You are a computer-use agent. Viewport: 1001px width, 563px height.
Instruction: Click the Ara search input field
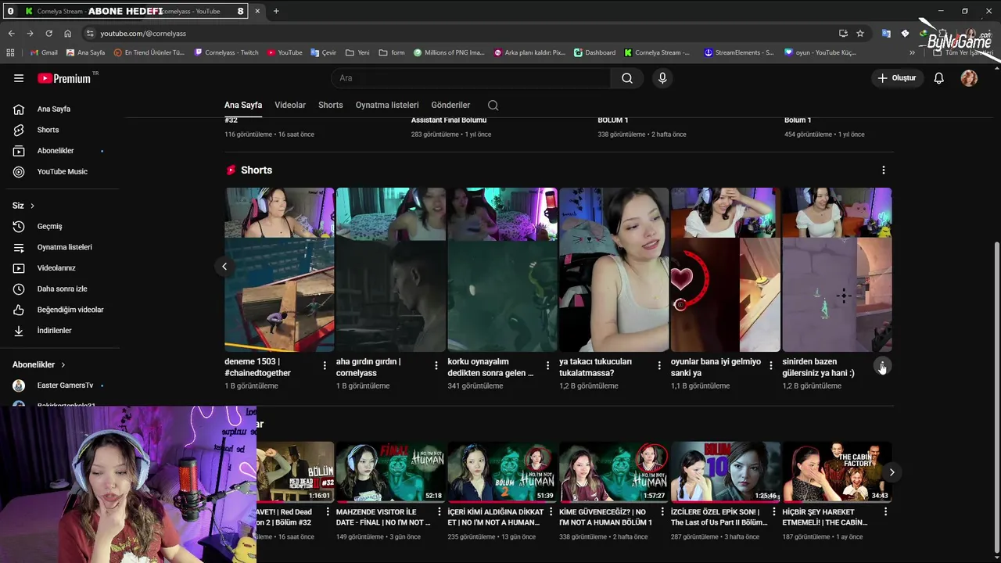tap(472, 78)
